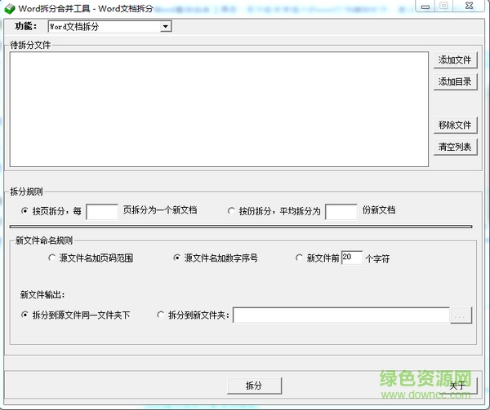
Task: Click the green app icon in title bar
Action: coord(9,9)
